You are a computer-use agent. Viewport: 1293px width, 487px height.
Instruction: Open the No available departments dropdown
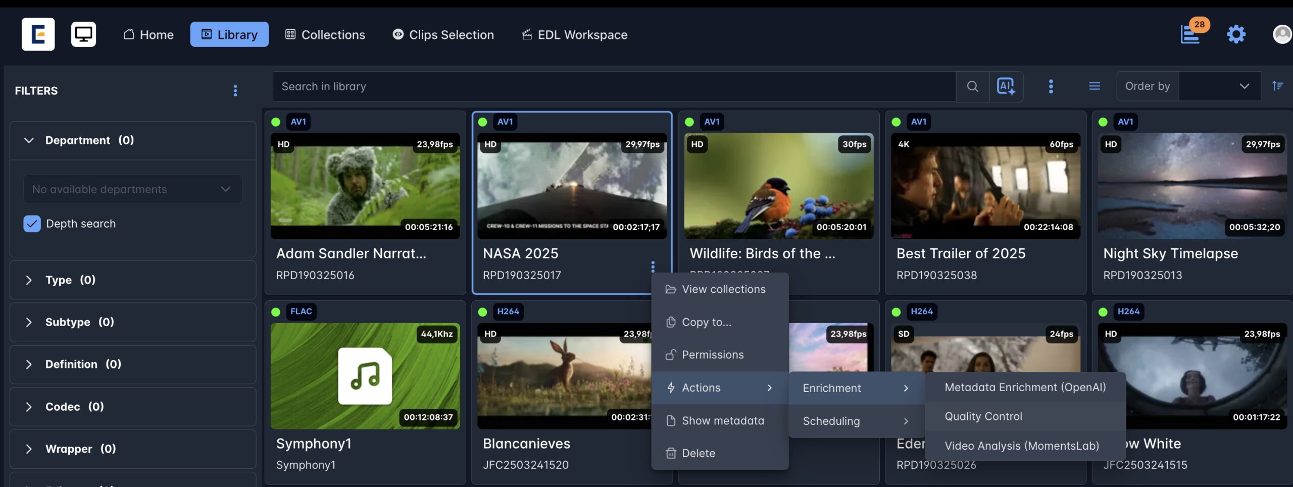(x=132, y=189)
